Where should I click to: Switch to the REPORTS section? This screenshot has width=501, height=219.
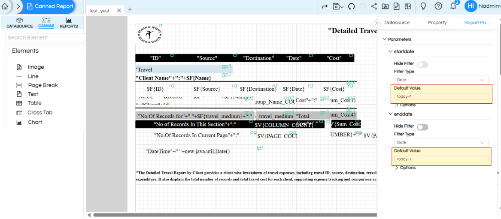[x=69, y=23]
